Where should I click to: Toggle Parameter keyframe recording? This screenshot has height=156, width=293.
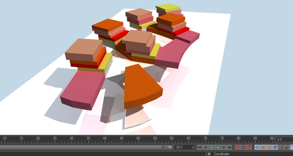pyautogui.click(x=275, y=147)
